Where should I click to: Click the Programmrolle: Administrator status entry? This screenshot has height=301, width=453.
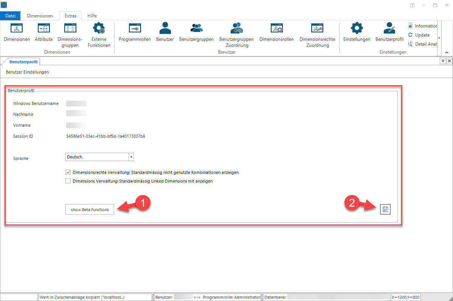pos(232,297)
